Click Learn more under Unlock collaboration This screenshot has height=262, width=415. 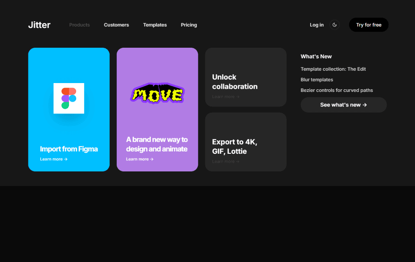coord(226,97)
